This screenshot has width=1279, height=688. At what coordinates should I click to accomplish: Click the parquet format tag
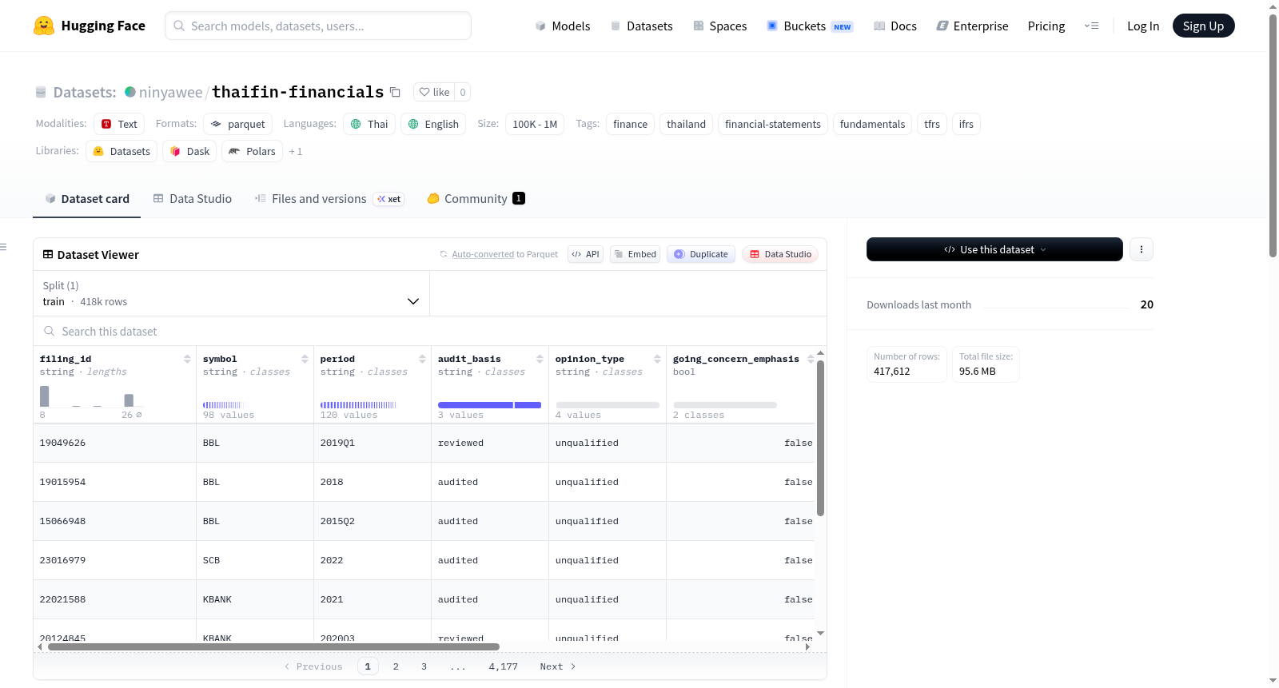coord(237,124)
